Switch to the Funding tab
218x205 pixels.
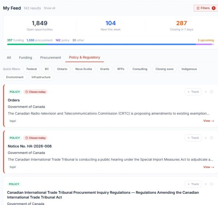[x=25, y=57]
